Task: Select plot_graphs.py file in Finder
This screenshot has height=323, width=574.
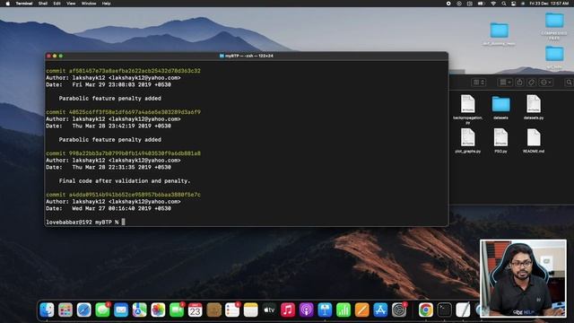Action: [x=468, y=141]
